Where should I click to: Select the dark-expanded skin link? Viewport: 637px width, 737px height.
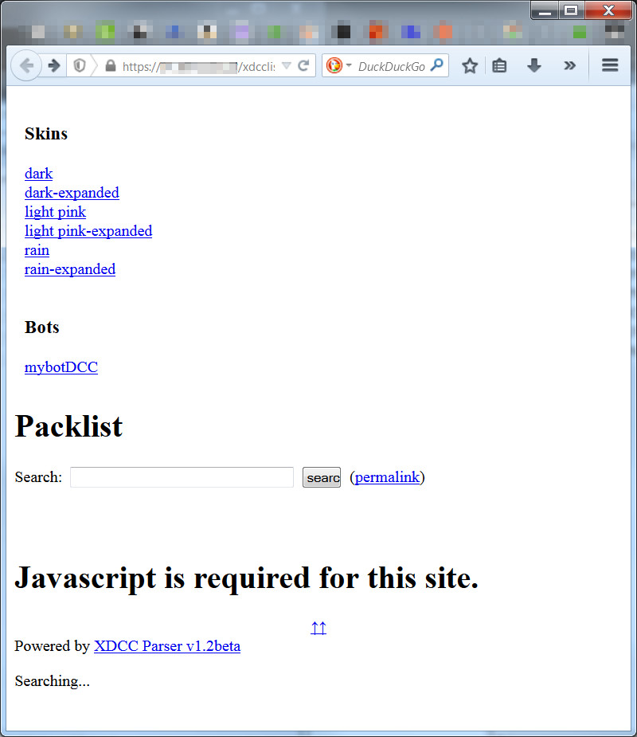72,193
